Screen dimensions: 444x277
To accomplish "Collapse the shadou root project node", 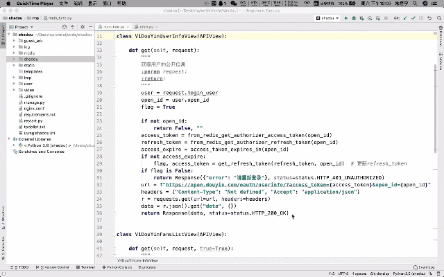I will (x=9, y=35).
